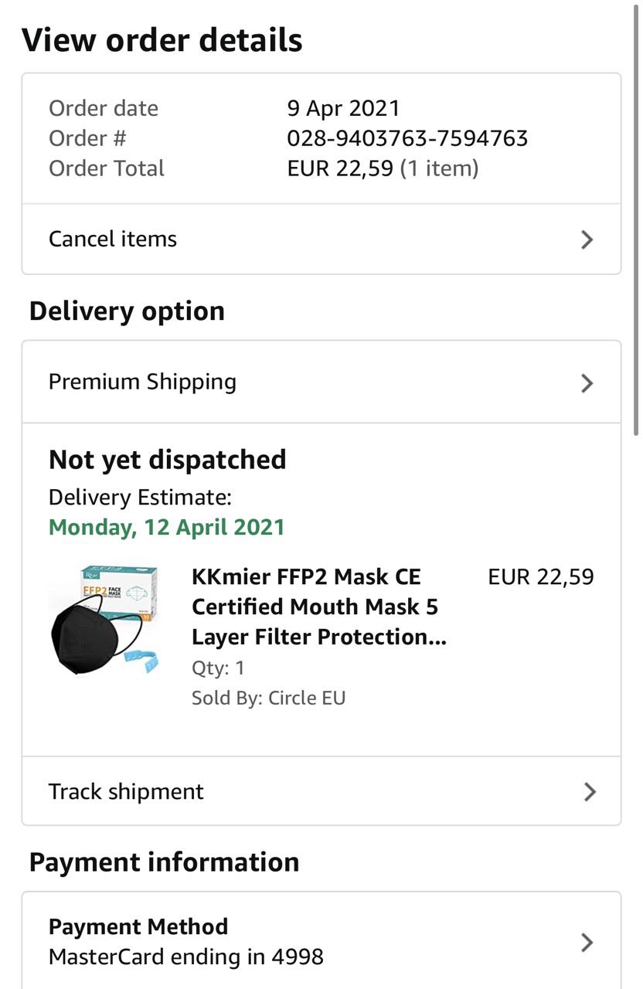This screenshot has width=643, height=989.
Task: Tap the Qty: 1 quantity text
Action: pos(218,668)
